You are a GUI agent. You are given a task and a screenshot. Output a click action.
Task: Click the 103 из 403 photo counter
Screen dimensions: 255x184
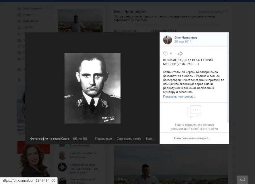pos(80,139)
